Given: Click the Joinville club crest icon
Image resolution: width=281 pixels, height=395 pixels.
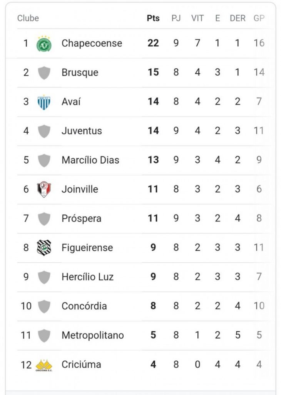Looking at the screenshot, I should coord(44,189).
